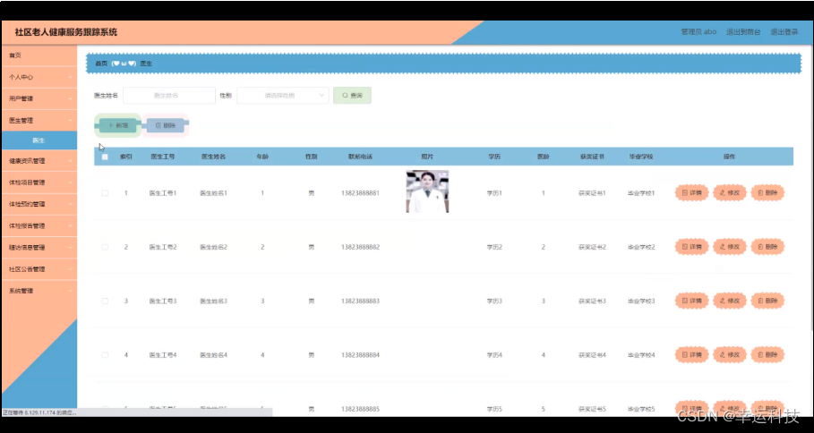
Task: Click 详情 for 医生姓名3
Action: click(x=691, y=301)
